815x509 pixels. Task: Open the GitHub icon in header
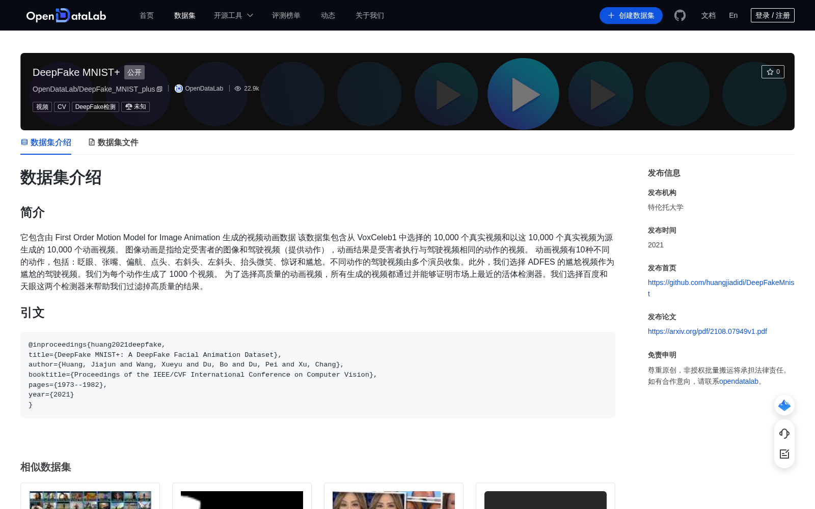[x=680, y=15]
